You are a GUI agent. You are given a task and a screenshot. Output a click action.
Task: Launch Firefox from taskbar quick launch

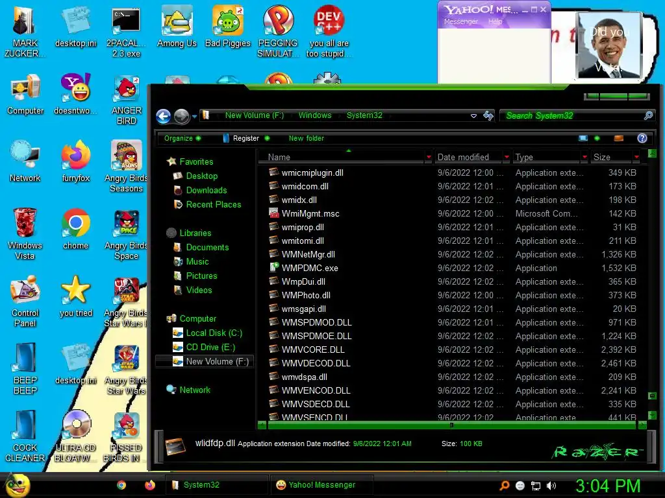[x=150, y=485]
